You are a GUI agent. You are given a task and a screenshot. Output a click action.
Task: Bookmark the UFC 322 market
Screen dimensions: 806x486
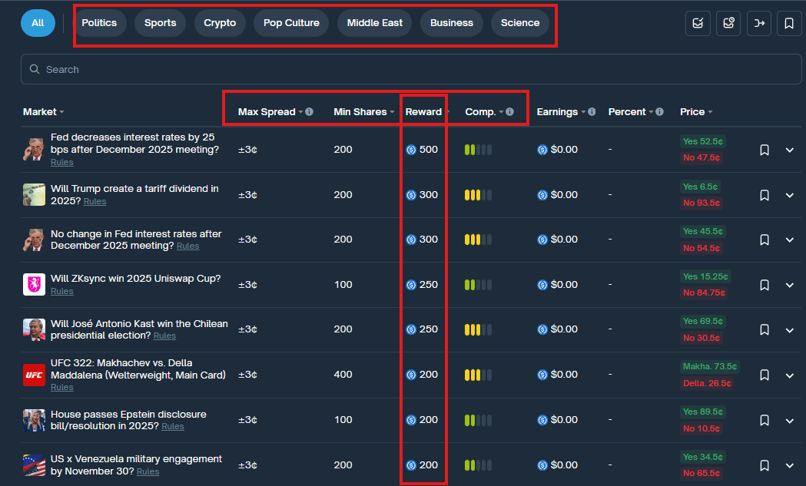pos(765,375)
